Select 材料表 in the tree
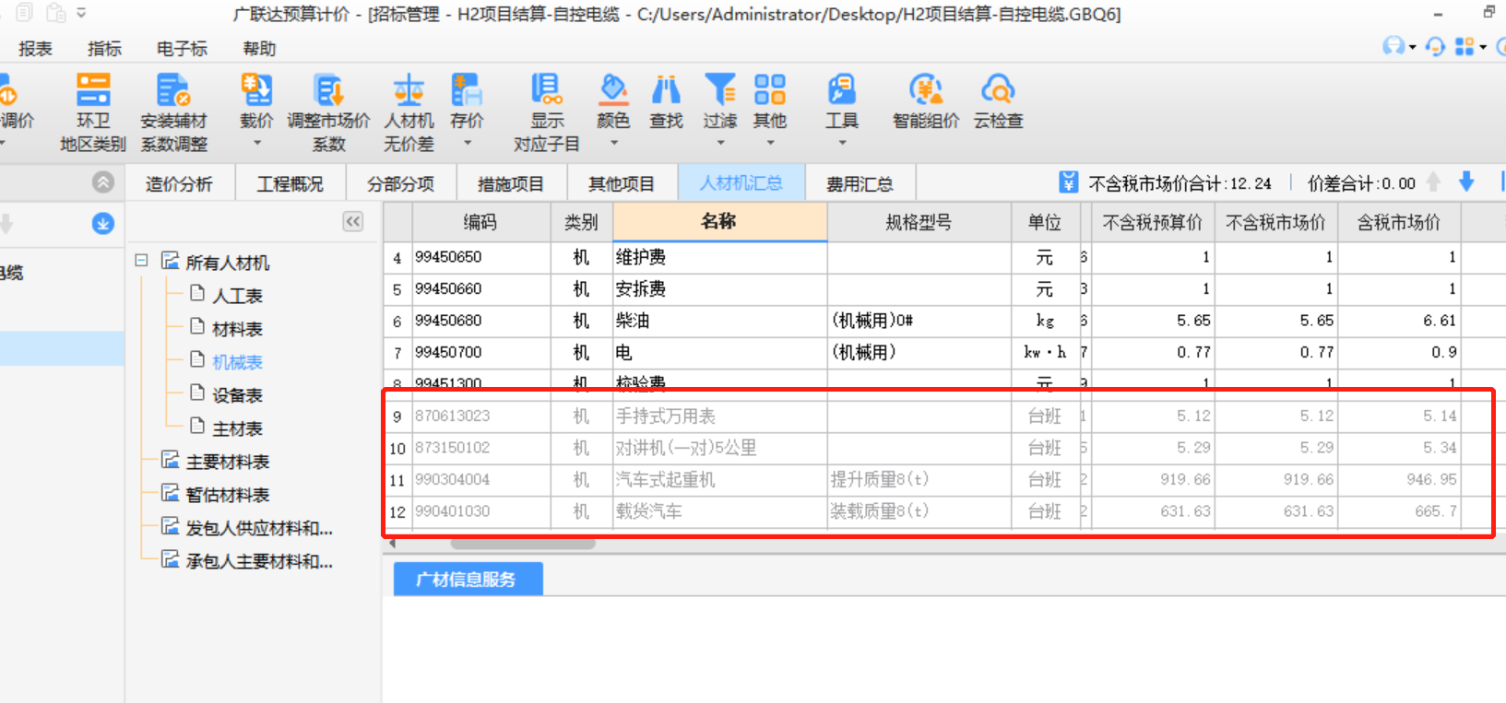 click(x=237, y=329)
